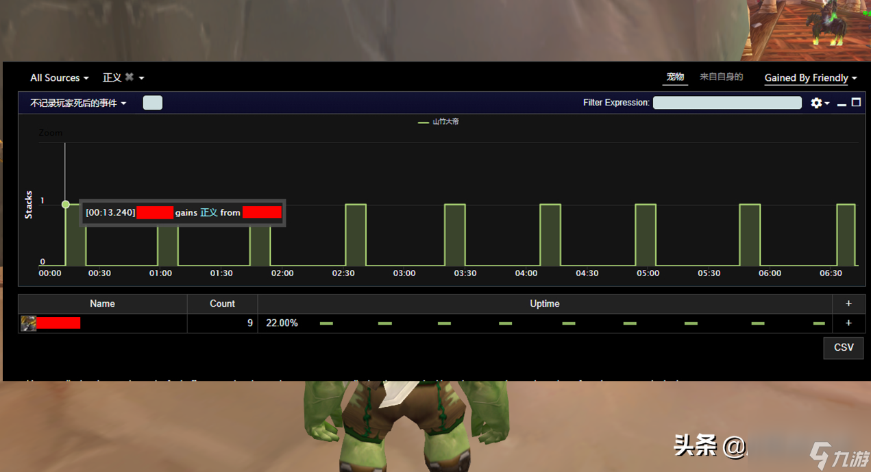Export the table using the CSV button

coord(844,348)
